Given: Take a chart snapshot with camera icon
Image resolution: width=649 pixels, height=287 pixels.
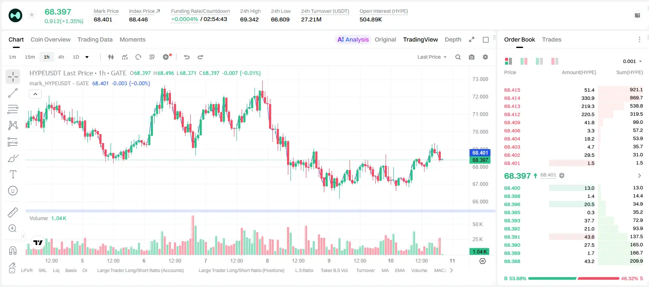Looking at the screenshot, I should [472, 57].
